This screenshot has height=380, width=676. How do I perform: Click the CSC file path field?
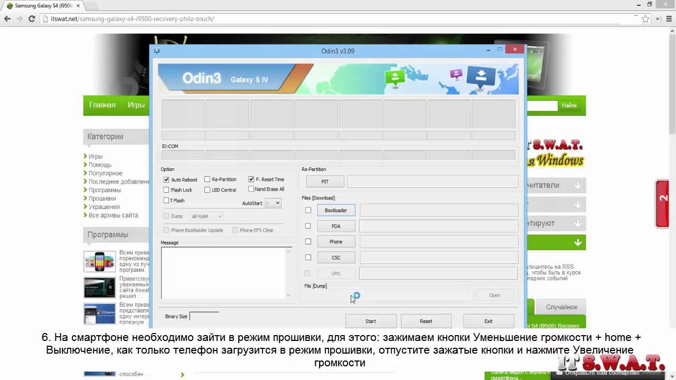coord(439,258)
